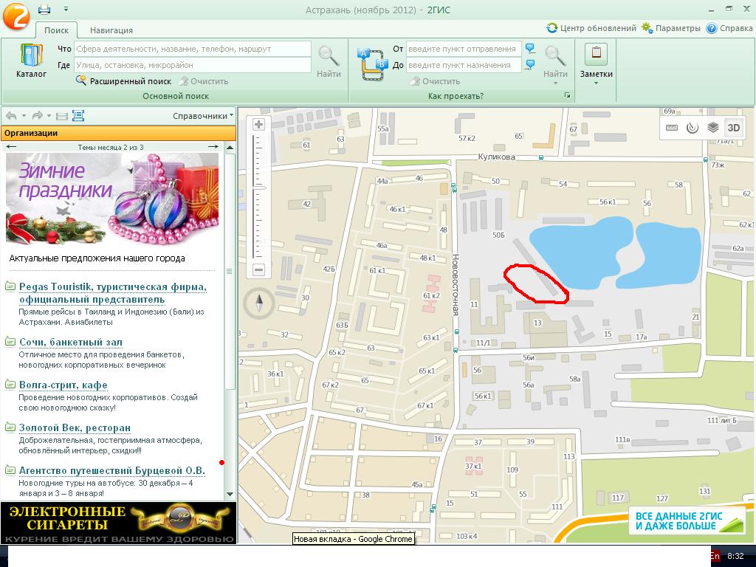Viewport: 756px width, 567px height.
Task: Open the back history dropdown arrow
Action: click(24, 116)
